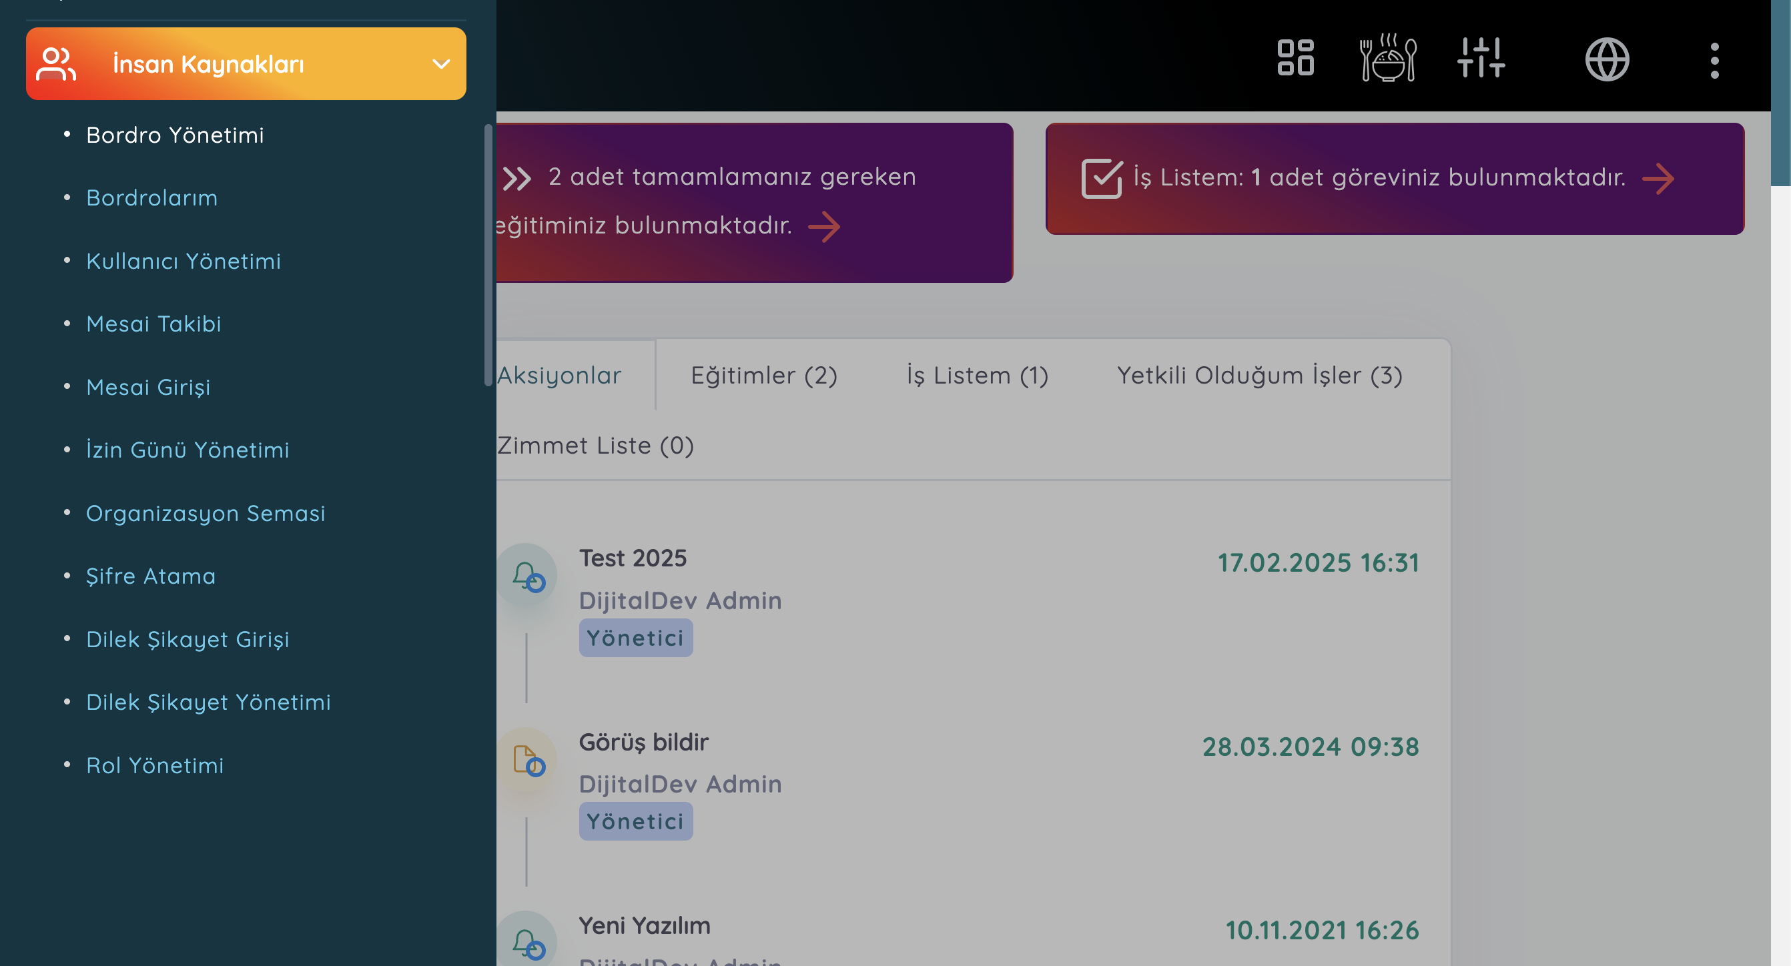Click the checkbox icon in İş Listem banner

pos(1101,178)
